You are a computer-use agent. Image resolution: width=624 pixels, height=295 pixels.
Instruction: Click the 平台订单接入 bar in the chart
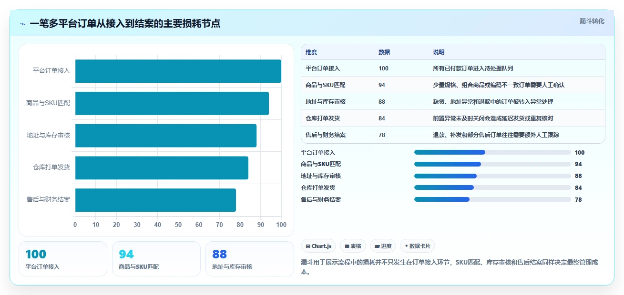178,71
